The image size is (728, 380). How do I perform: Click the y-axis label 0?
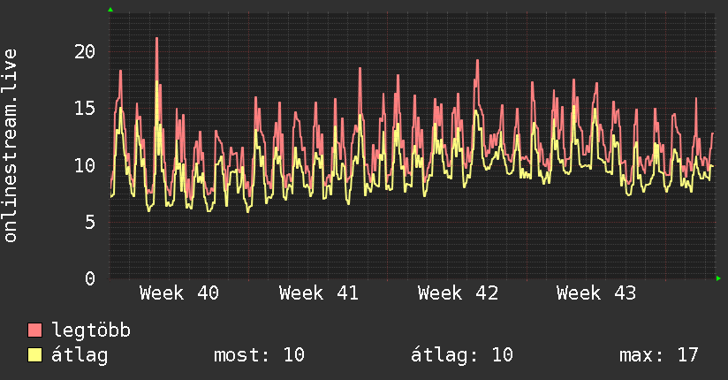90,278
